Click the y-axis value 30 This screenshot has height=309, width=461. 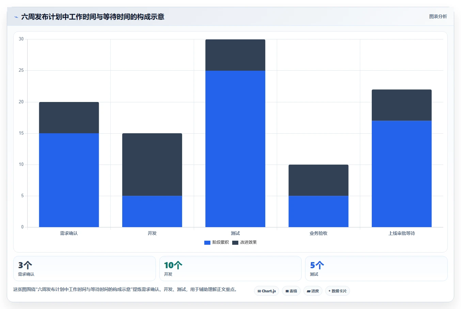(x=21, y=39)
